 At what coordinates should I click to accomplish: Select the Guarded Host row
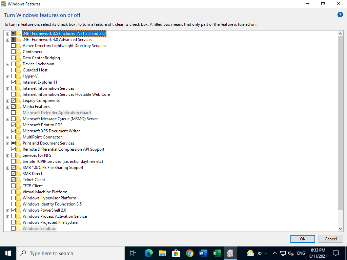[x=35, y=70]
